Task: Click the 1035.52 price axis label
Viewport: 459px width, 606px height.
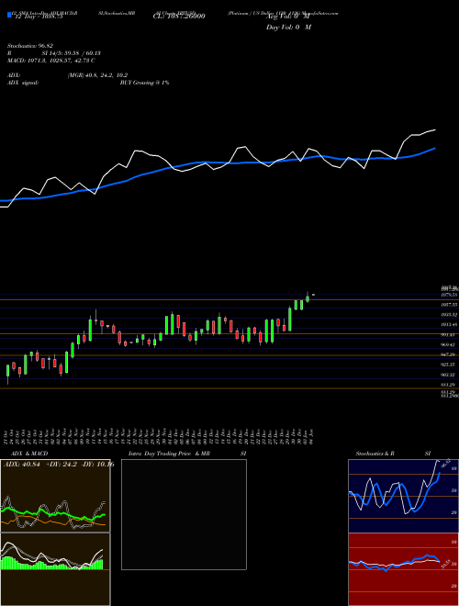Action: click(449, 315)
